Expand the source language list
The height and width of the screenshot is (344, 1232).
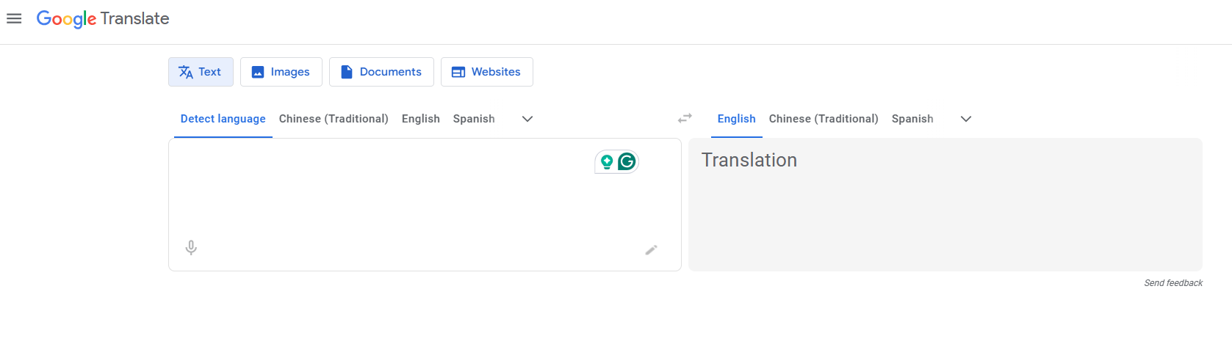(x=527, y=119)
